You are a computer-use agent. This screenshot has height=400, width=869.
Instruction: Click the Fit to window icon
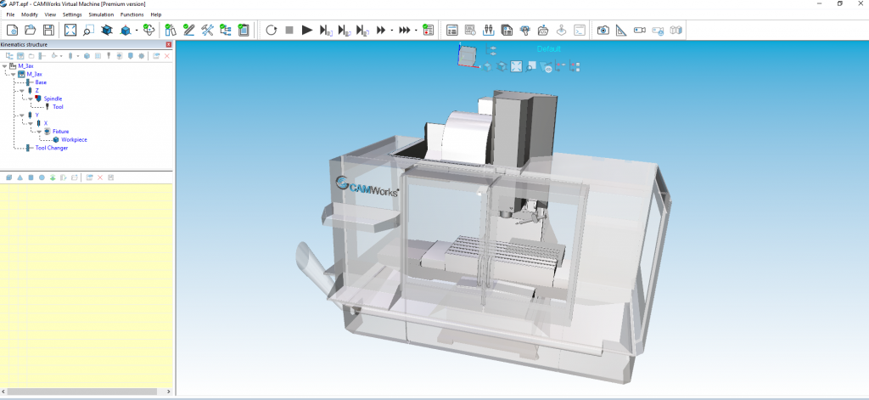70,31
